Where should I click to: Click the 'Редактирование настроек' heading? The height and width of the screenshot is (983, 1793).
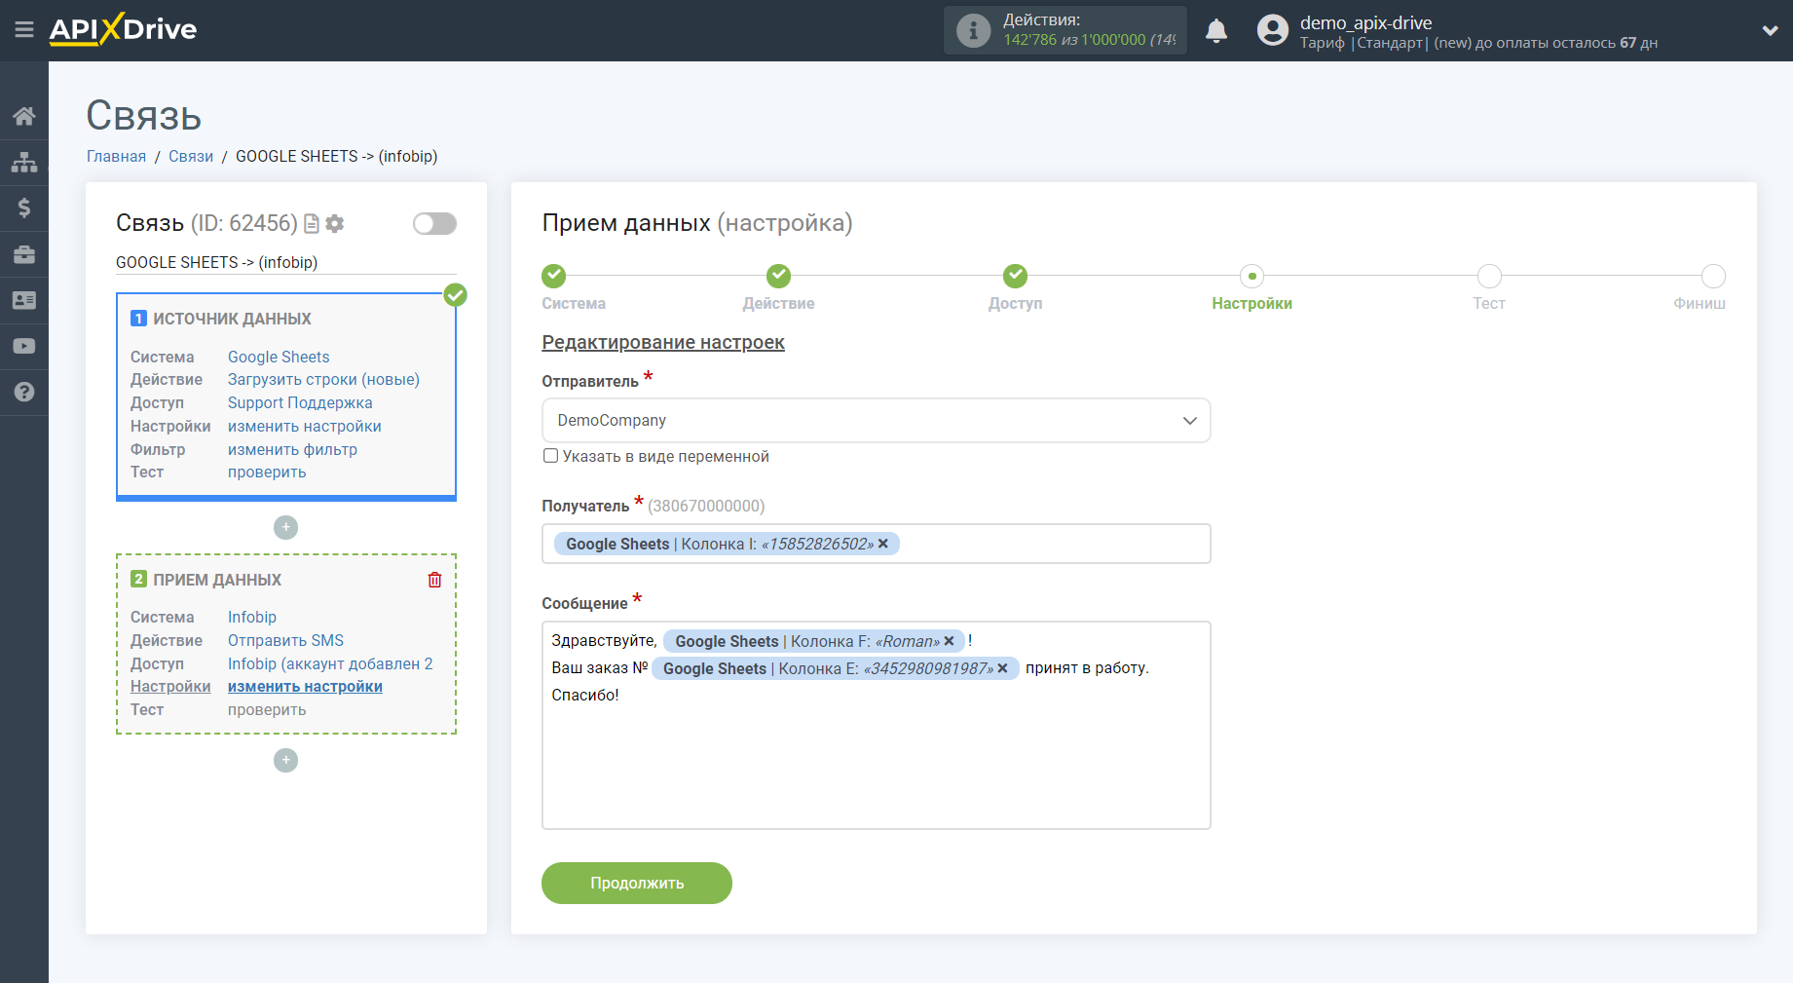pos(663,342)
